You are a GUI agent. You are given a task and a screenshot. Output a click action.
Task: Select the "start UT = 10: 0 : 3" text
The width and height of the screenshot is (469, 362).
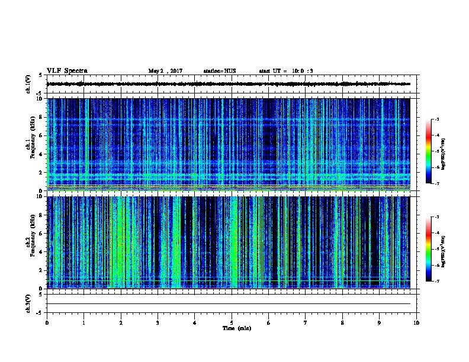point(286,71)
